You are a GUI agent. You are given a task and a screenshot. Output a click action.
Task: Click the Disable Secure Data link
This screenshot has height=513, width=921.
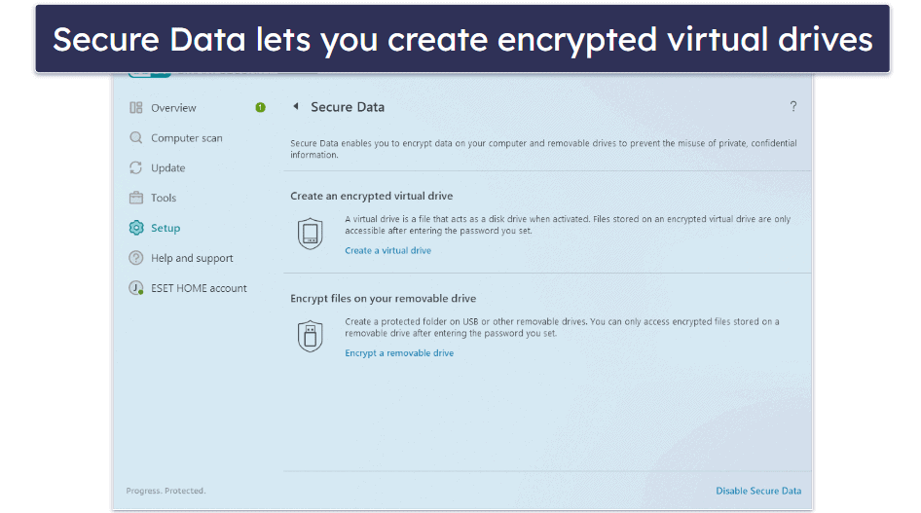pyautogui.click(x=758, y=491)
